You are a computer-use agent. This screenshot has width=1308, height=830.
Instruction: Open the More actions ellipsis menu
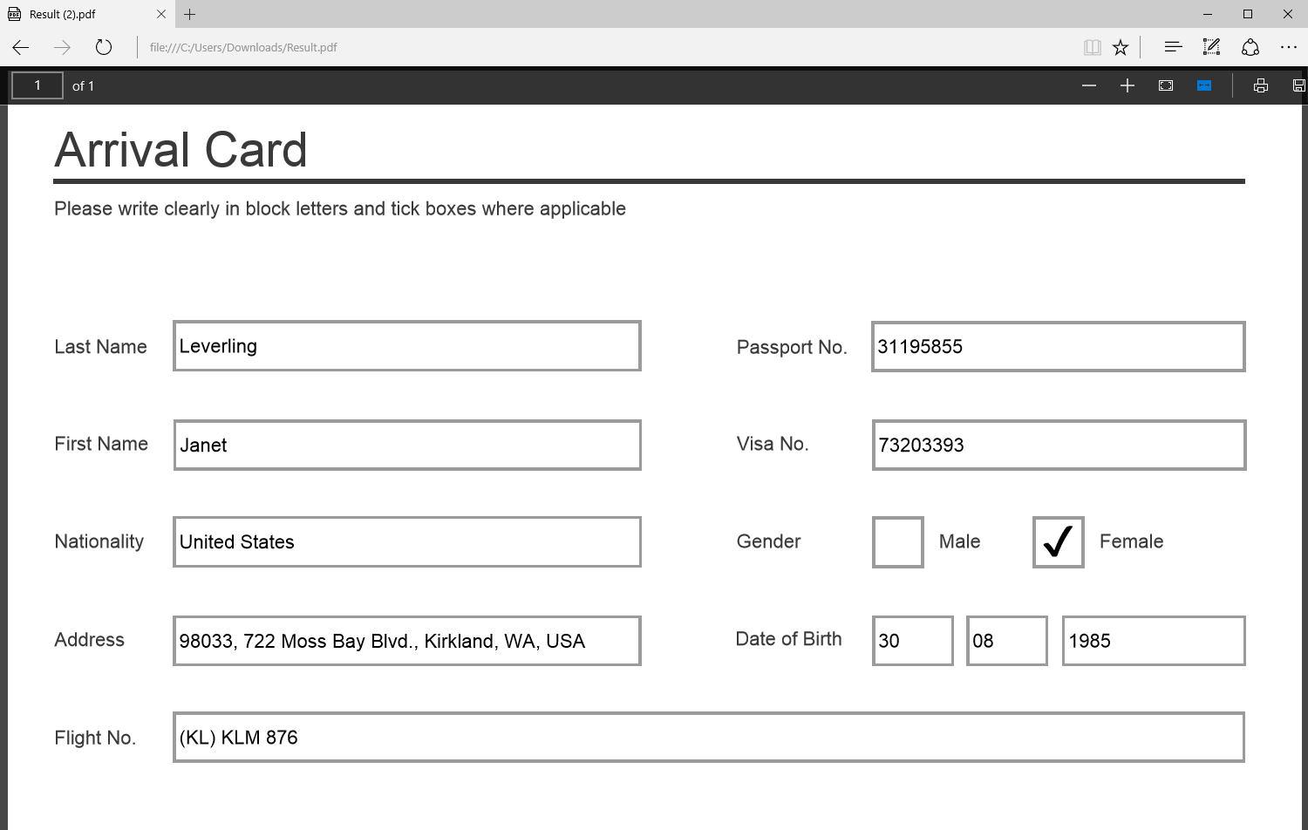pyautogui.click(x=1288, y=47)
